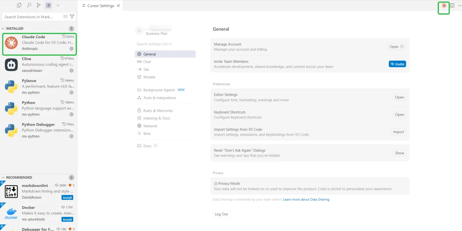Open the Background Agents settings category
Viewport: 462px width, 231px height.
[165, 90]
